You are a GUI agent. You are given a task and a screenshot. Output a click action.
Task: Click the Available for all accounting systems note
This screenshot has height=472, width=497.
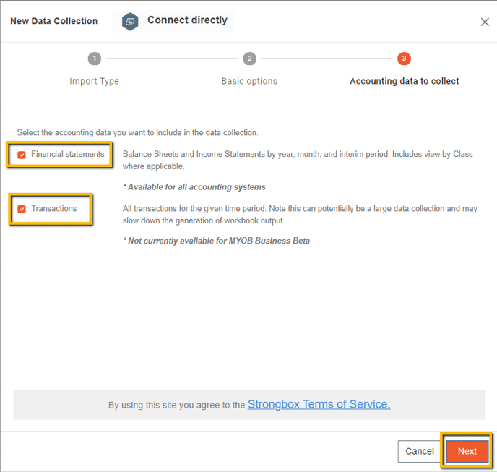pyautogui.click(x=194, y=187)
